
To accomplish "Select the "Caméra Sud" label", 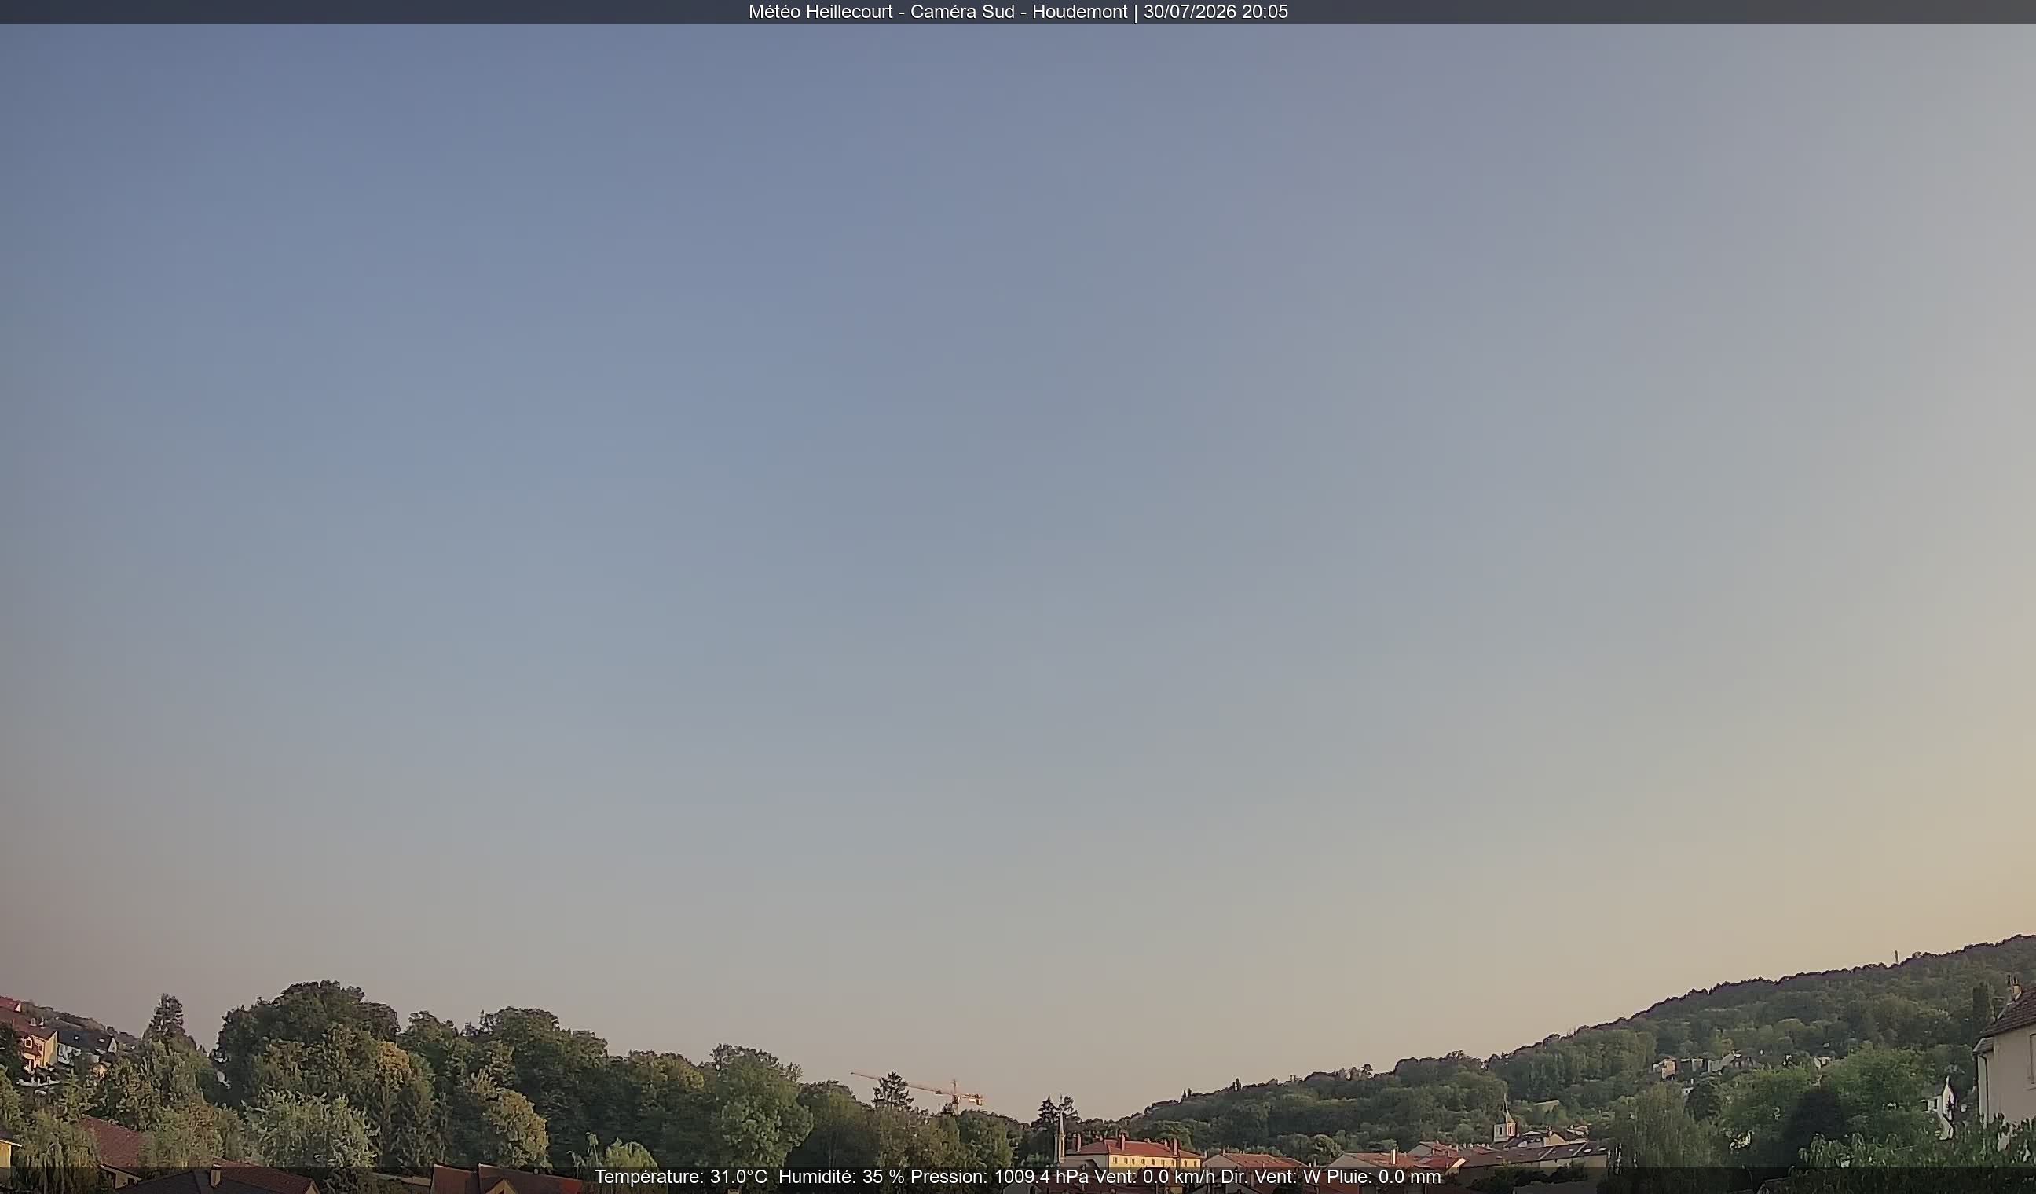I will pyautogui.click(x=962, y=12).
